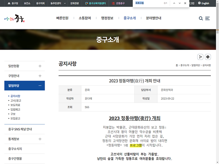Image resolution: width=219 pixels, height=164 pixels.
Task: Click the 공지사항 page heading
Action: tap(68, 64)
